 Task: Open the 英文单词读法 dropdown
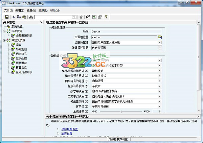click(160, 96)
